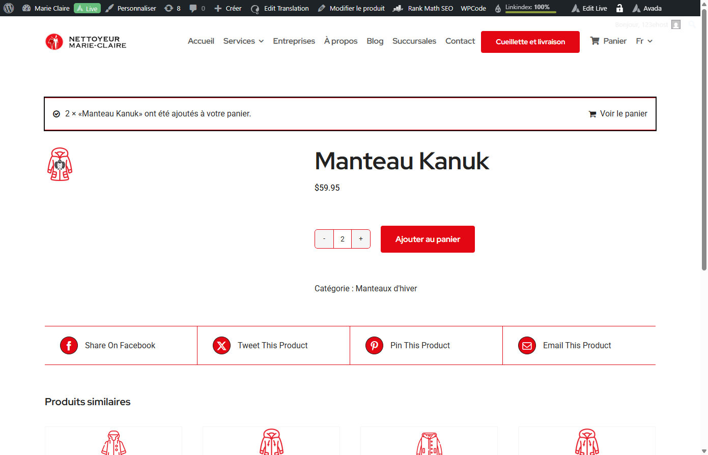This screenshot has width=708, height=455.
Task: Open the Fr language dropdown
Action: click(644, 41)
